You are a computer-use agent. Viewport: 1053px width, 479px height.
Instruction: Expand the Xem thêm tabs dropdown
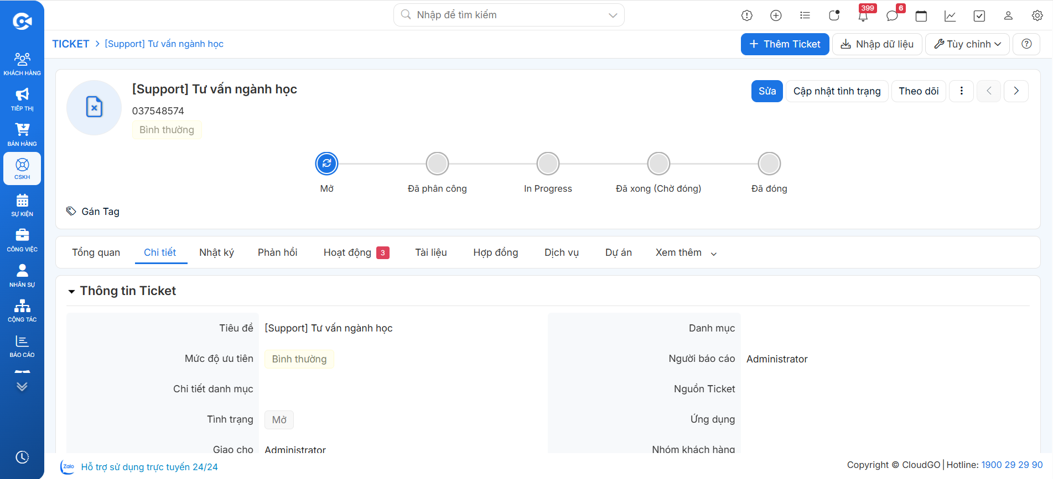(x=686, y=252)
